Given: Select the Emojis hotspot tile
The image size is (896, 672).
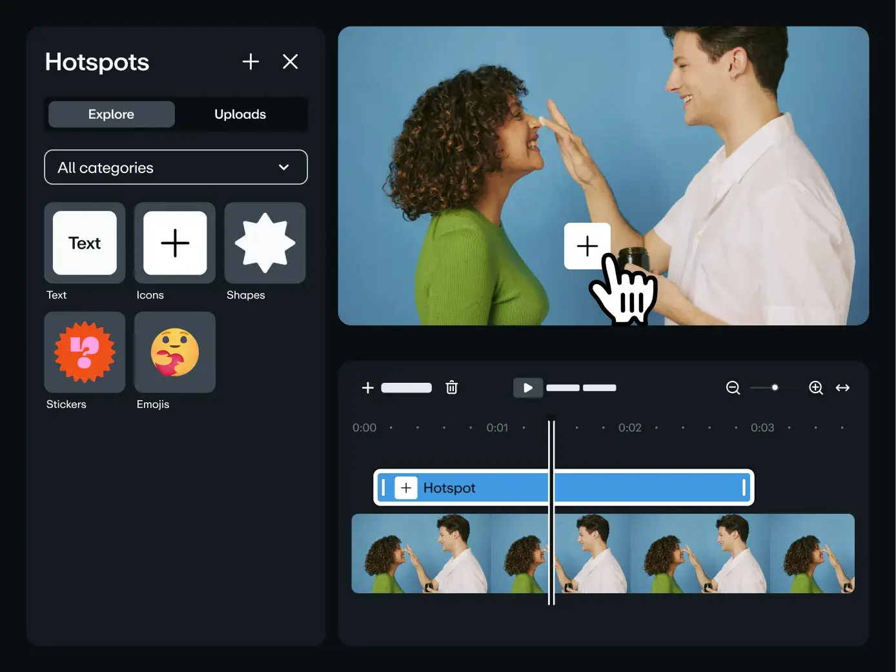Looking at the screenshot, I should point(175,352).
